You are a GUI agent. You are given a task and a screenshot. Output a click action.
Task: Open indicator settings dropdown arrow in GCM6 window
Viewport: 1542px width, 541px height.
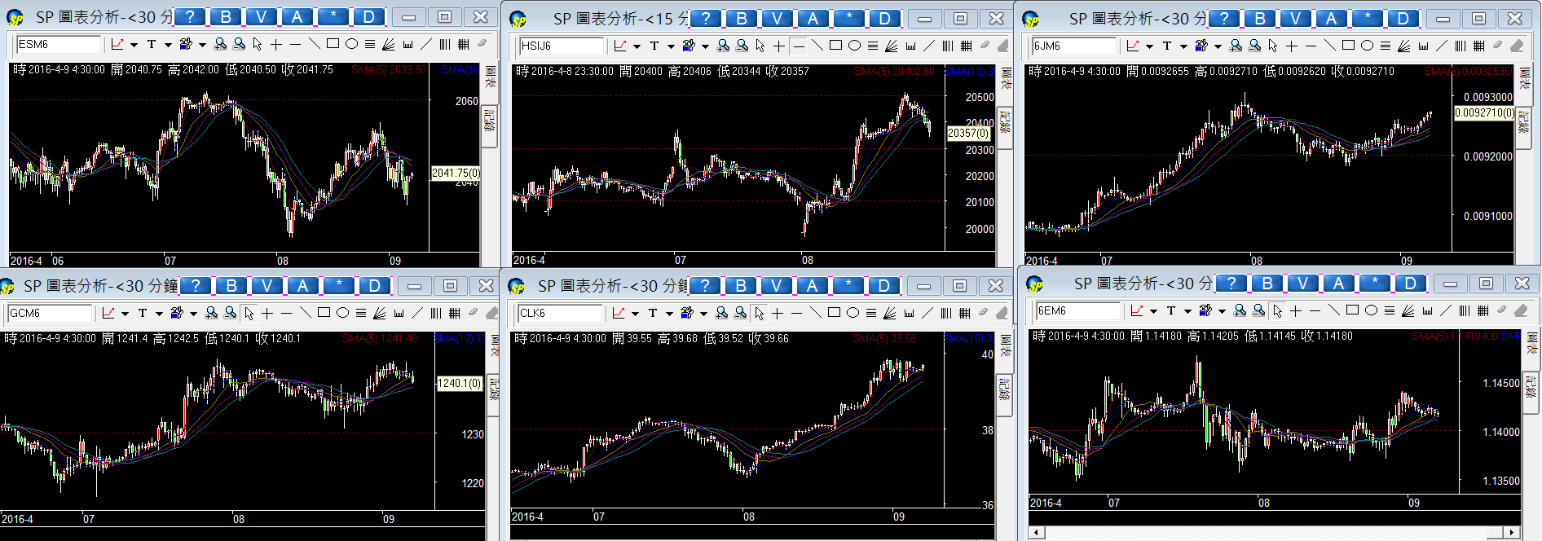tap(193, 314)
